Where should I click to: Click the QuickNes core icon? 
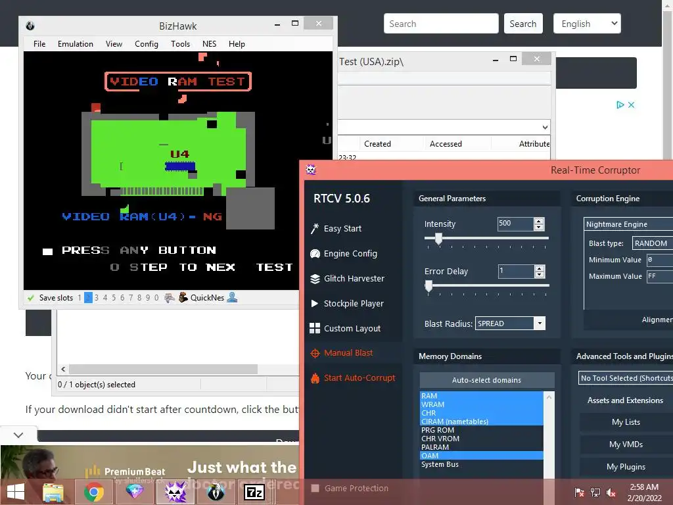(x=183, y=297)
